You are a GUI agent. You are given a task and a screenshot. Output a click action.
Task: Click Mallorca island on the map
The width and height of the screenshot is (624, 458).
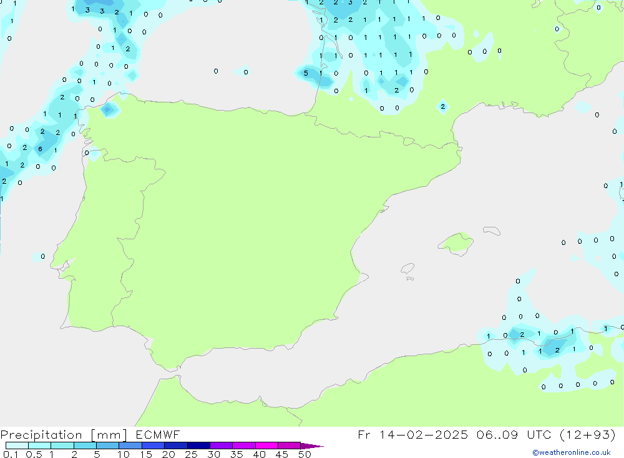[x=456, y=242]
